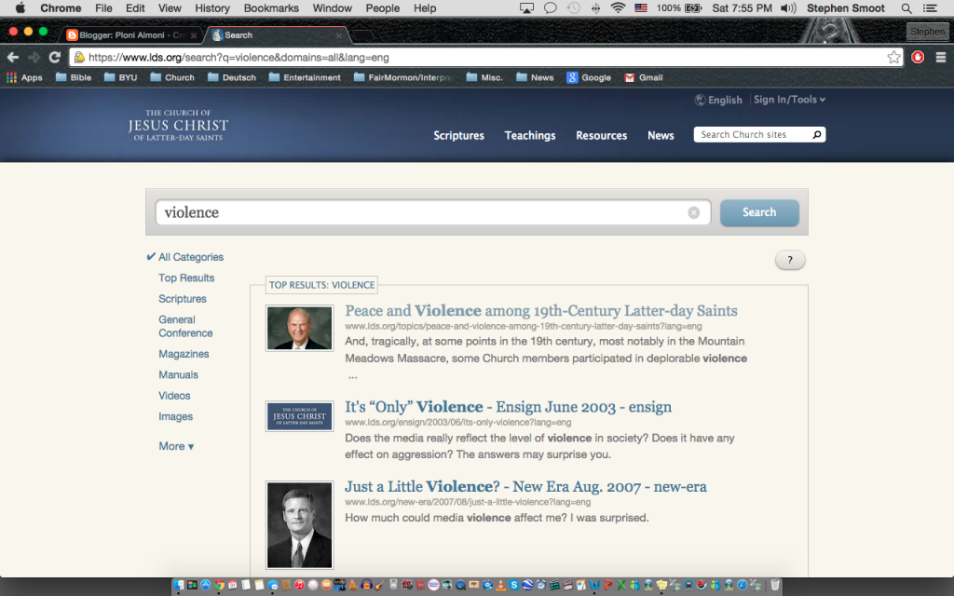Click the magnifier in Search Church sites box
Viewport: 954px width, 596px height.
click(x=816, y=134)
